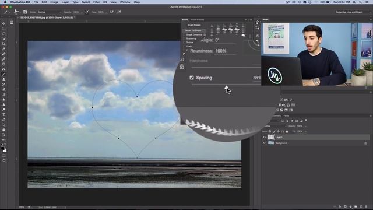Open the File menu
The height and width of the screenshot is (210, 373).
36,2
